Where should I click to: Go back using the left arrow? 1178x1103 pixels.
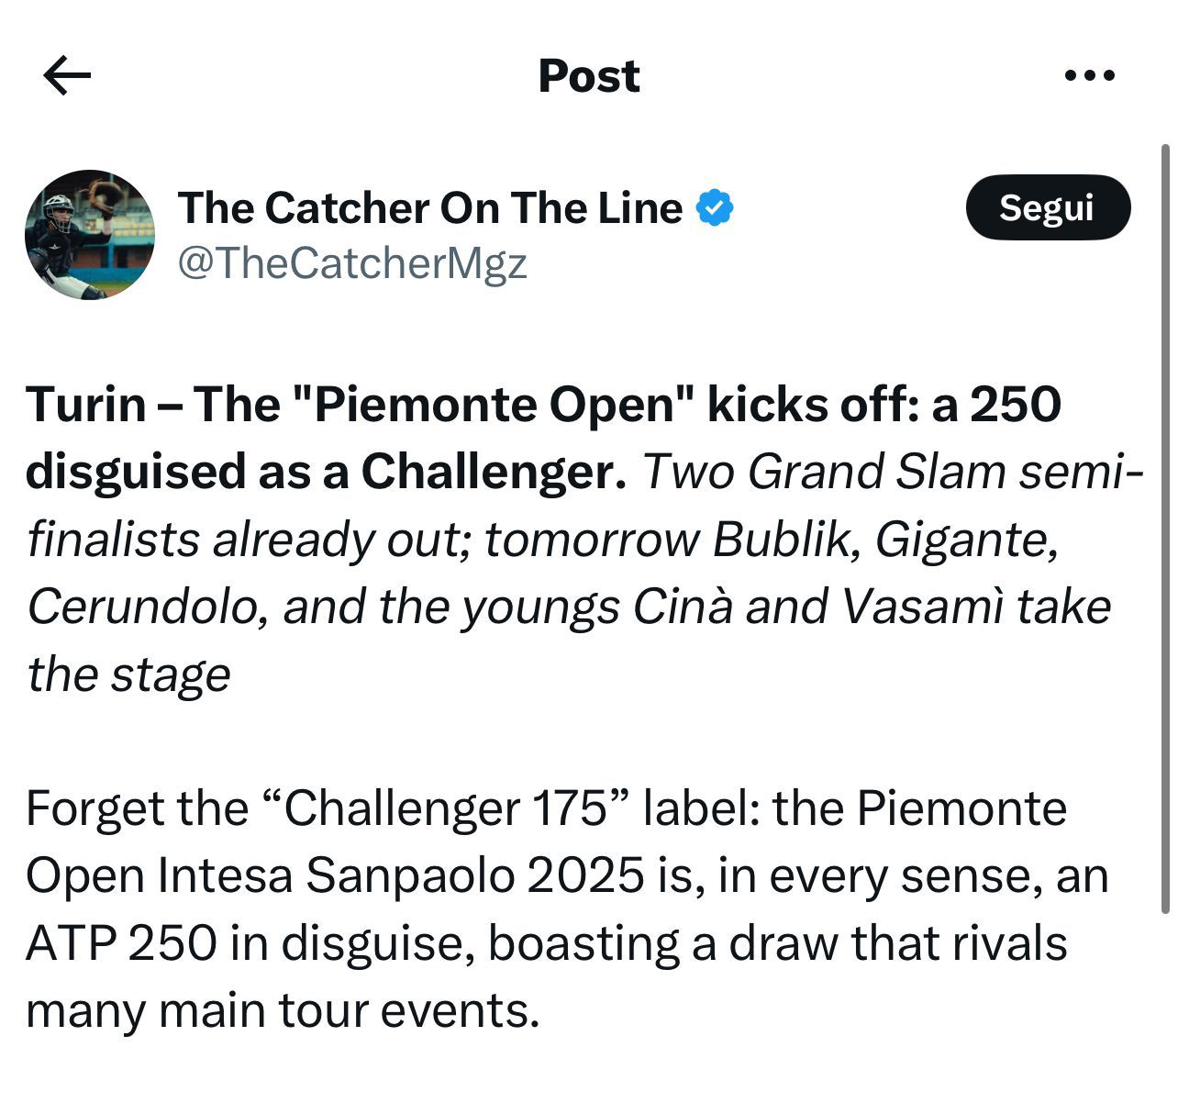click(67, 75)
